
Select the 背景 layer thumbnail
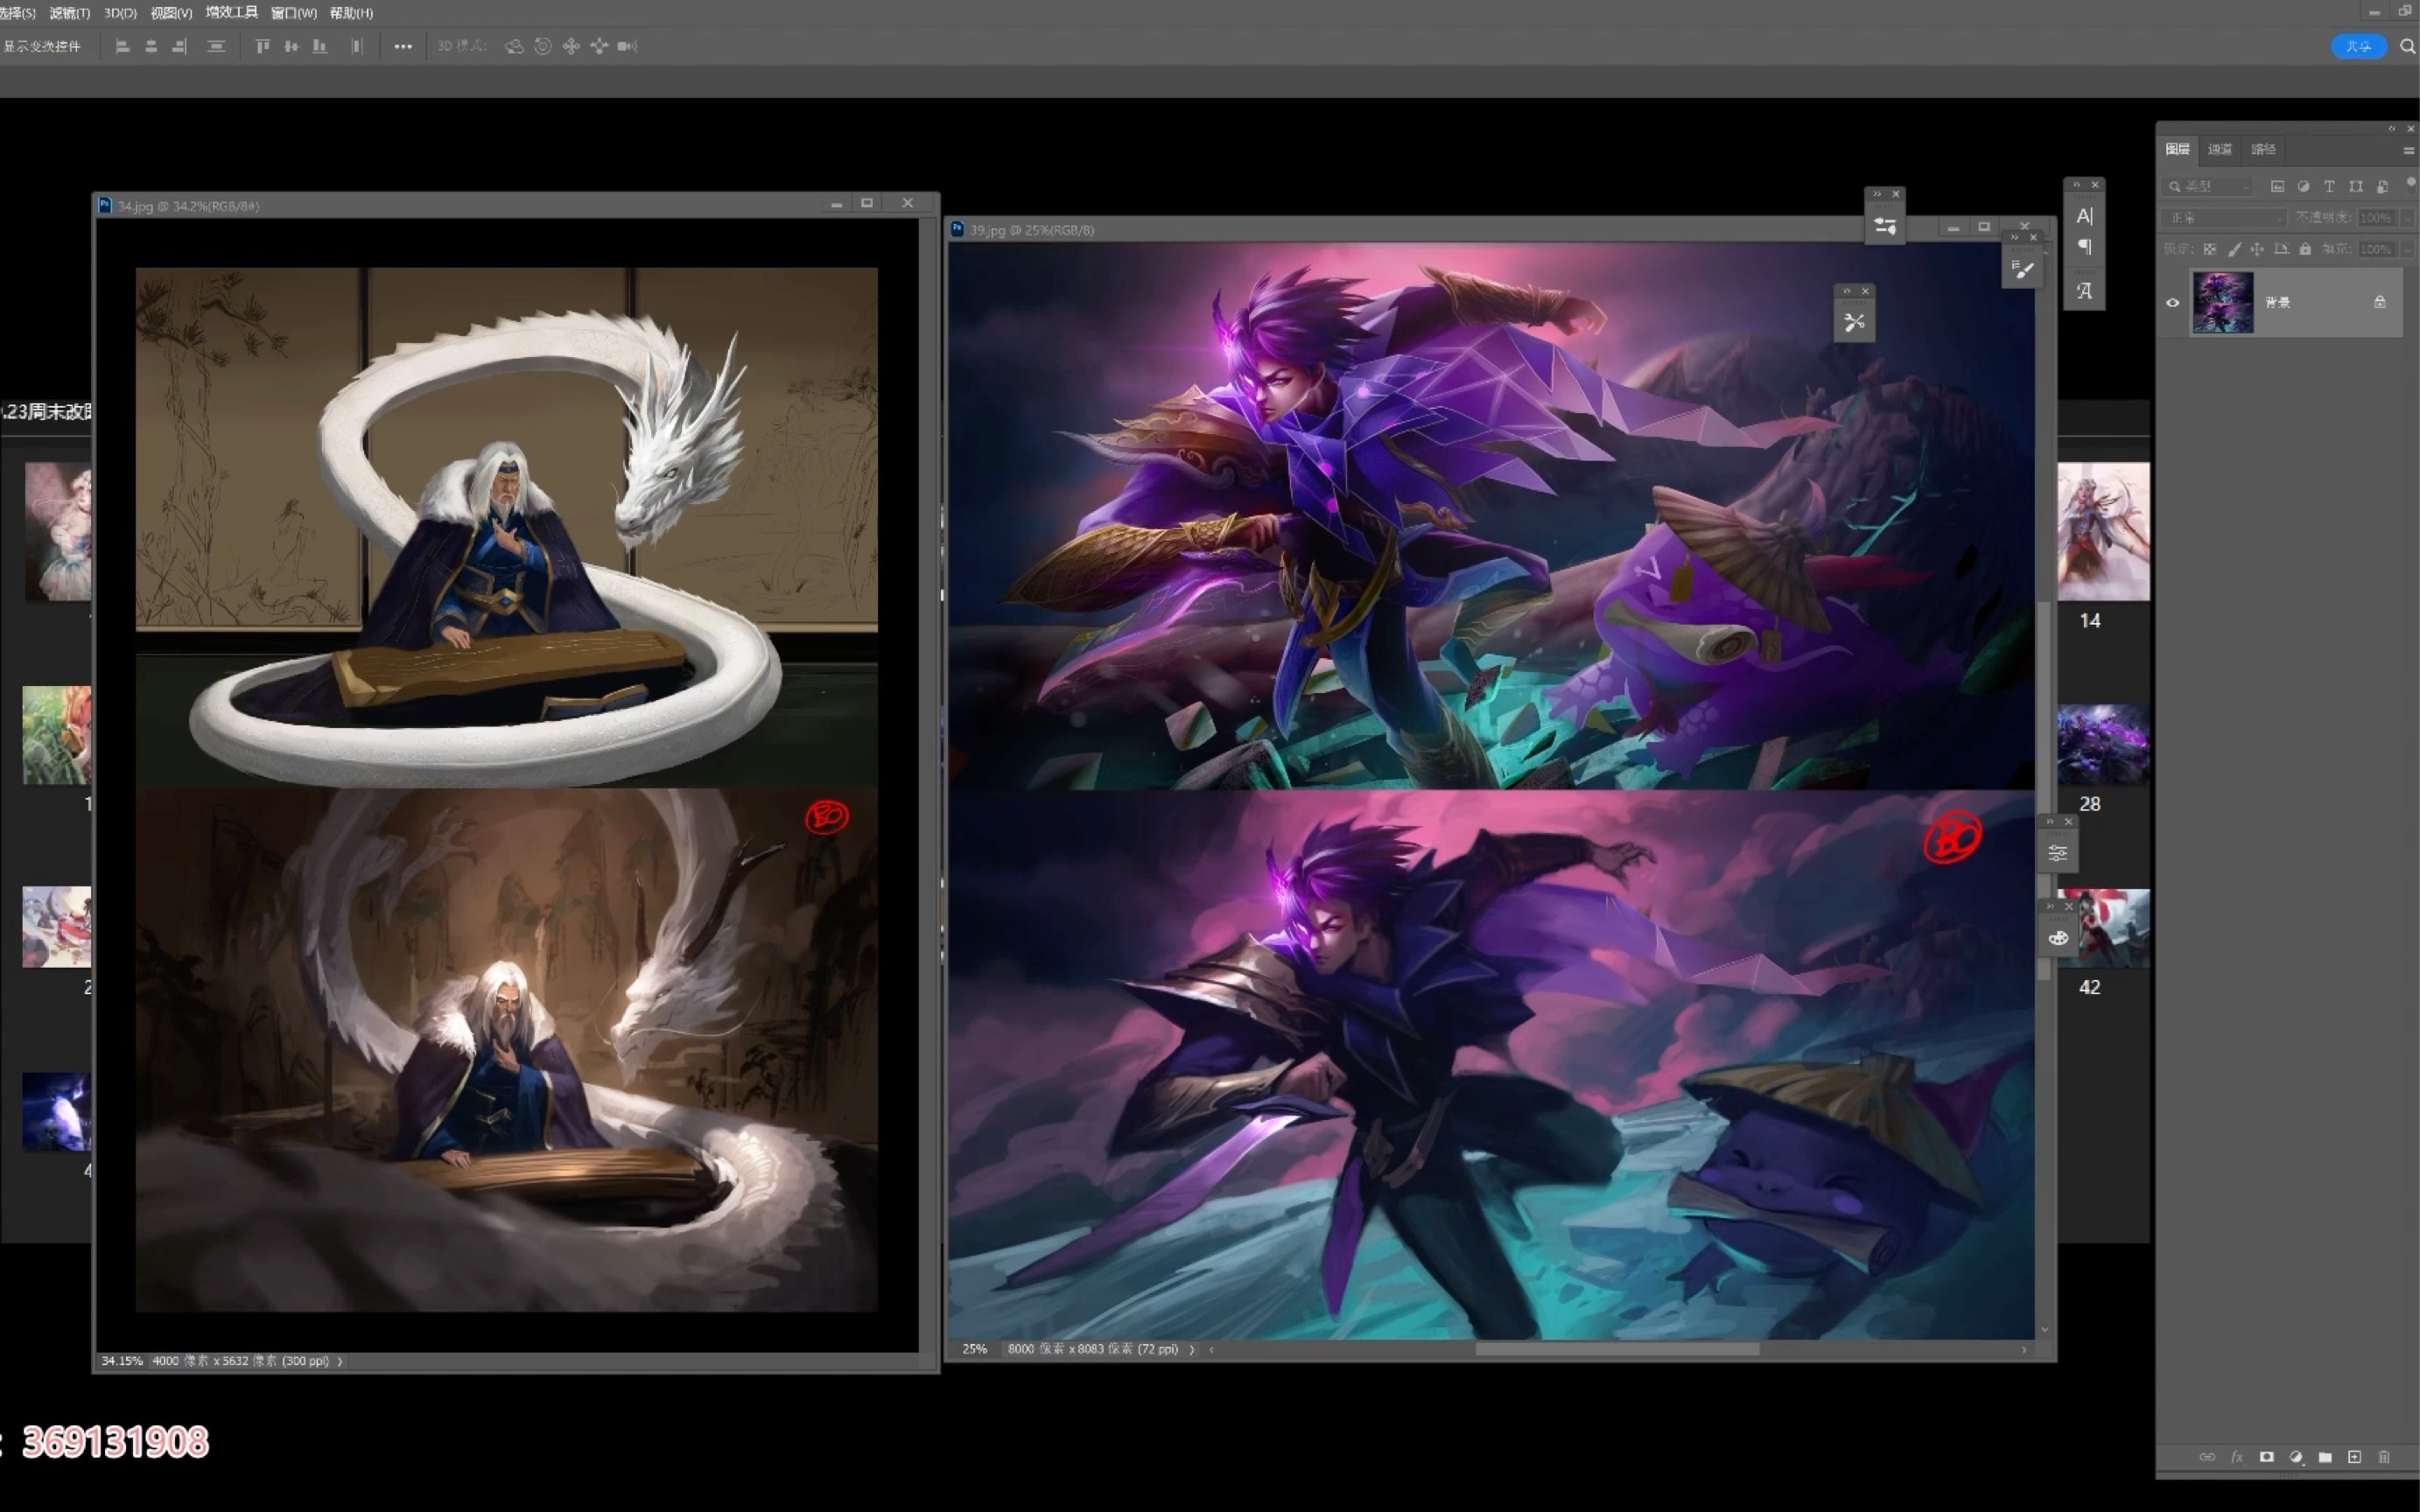click(x=2222, y=302)
